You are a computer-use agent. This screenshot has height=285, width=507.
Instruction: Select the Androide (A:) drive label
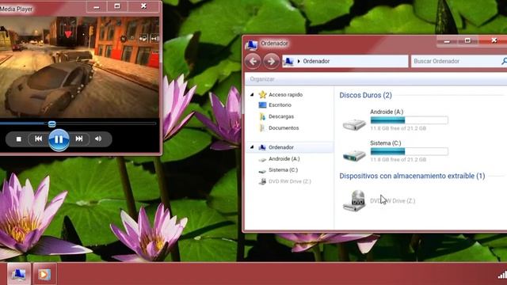387,112
